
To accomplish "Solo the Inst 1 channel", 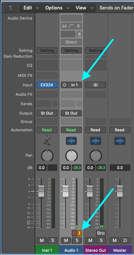I will coord(53,240).
